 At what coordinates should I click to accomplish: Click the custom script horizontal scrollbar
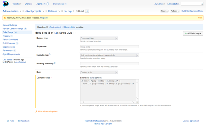[108, 102]
